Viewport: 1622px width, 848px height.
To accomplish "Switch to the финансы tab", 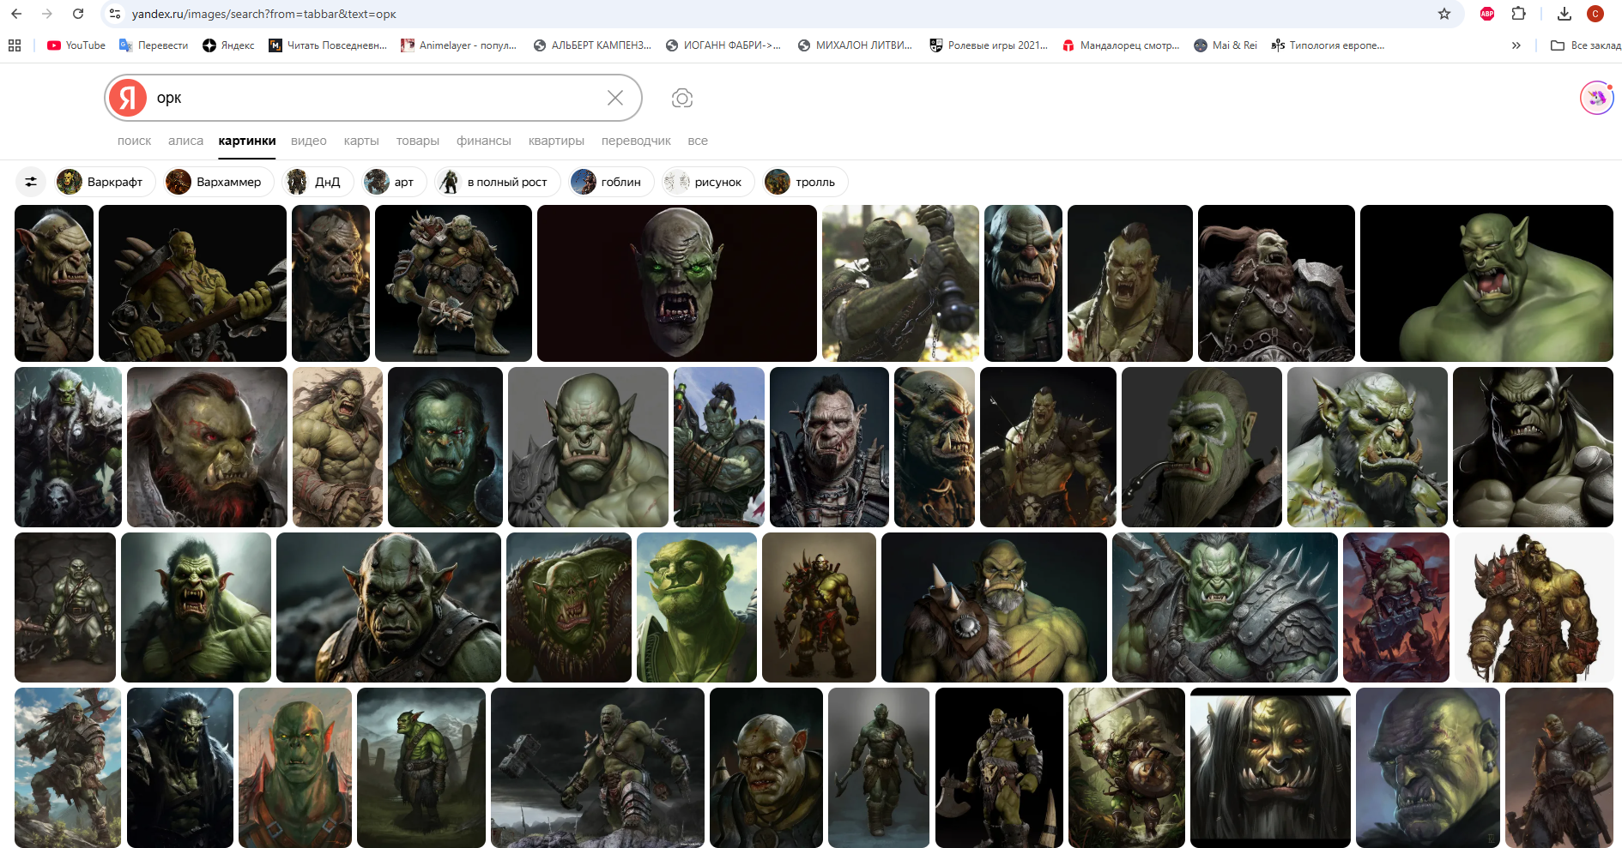I will (x=484, y=141).
